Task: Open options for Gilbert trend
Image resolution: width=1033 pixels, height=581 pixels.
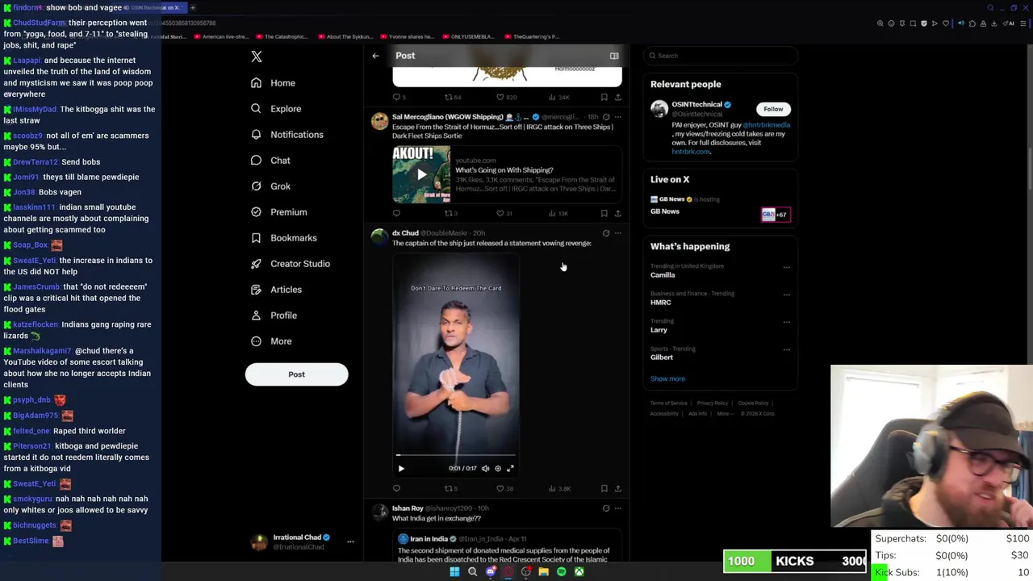Action: (786, 349)
